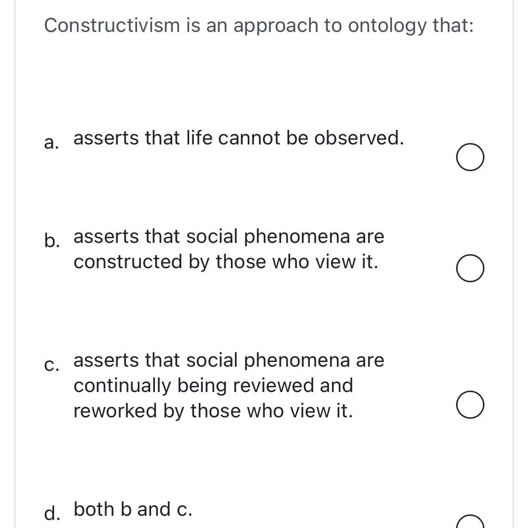Choose the radio button for option b

pyautogui.click(x=470, y=268)
